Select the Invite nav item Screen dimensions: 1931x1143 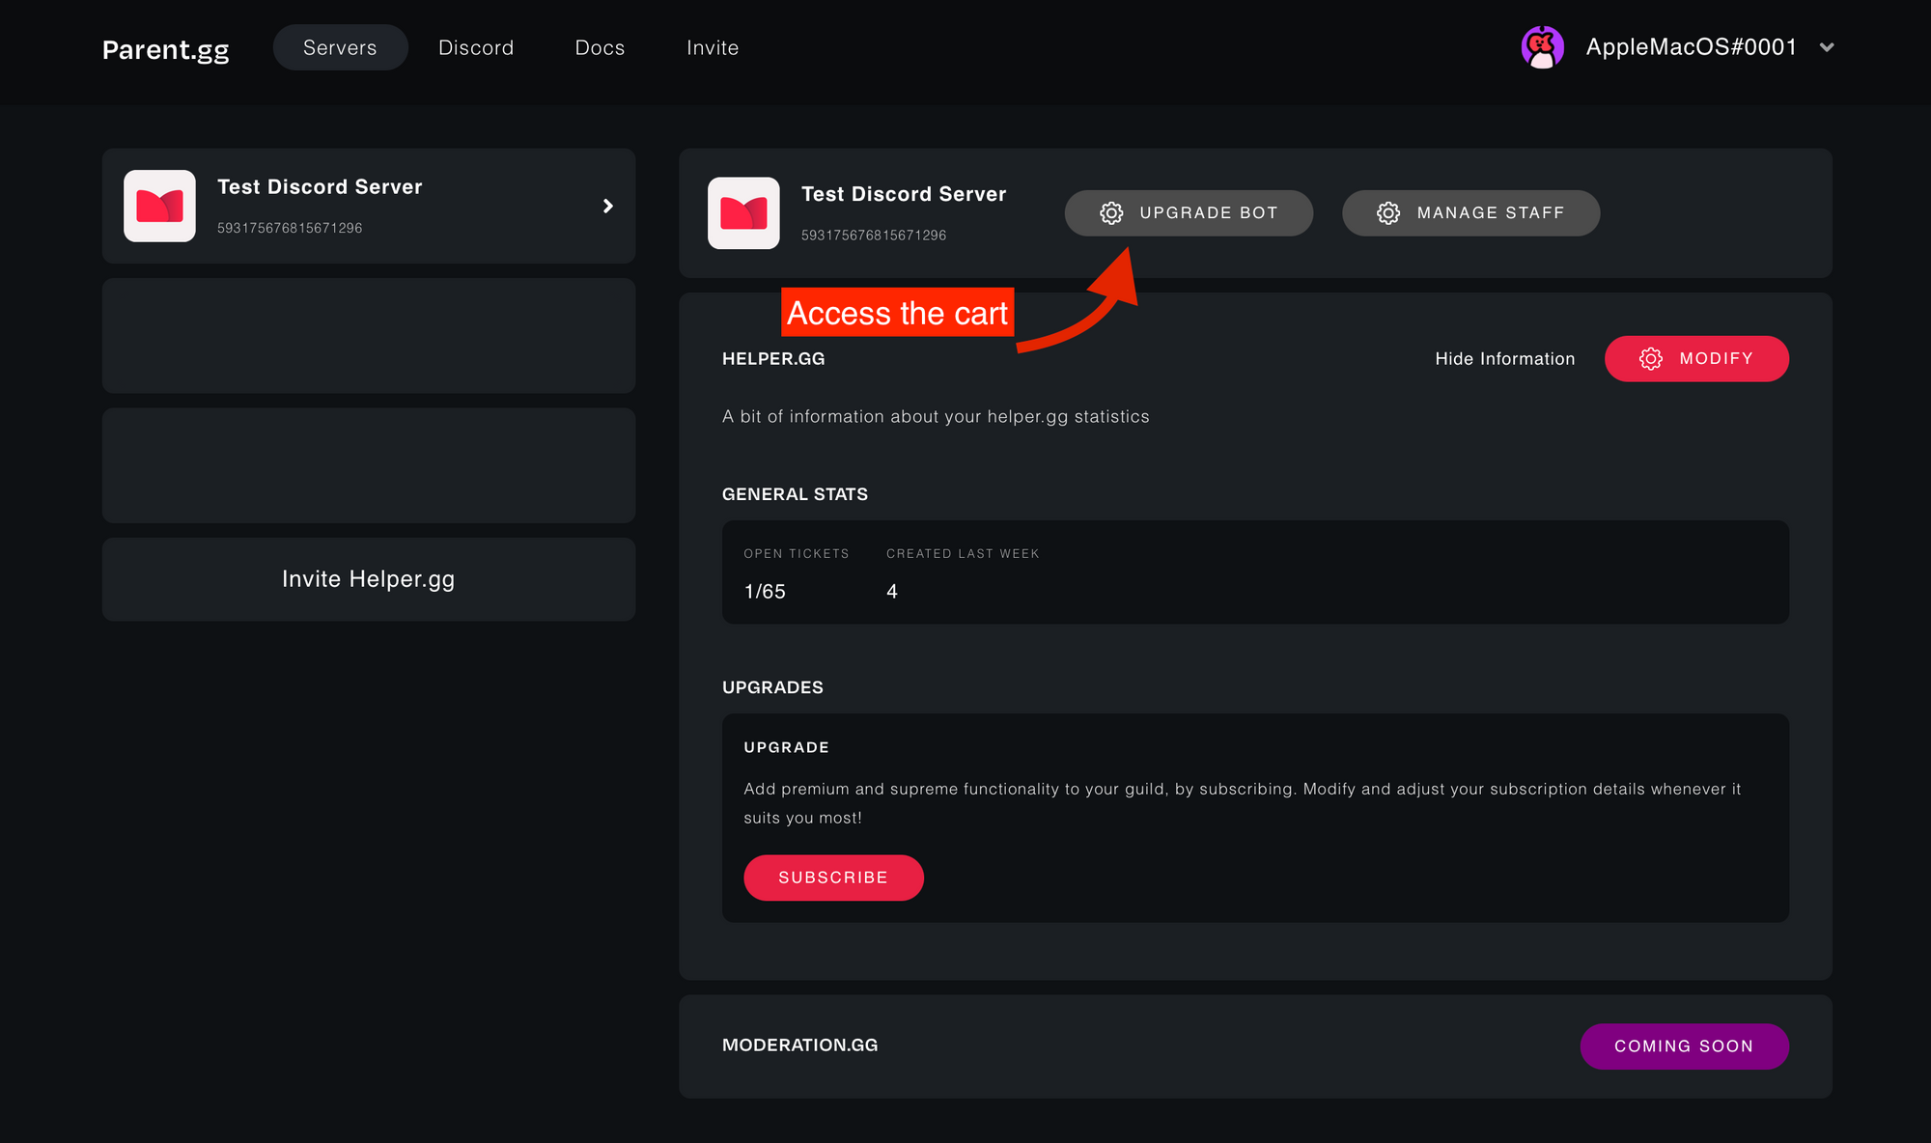(713, 47)
